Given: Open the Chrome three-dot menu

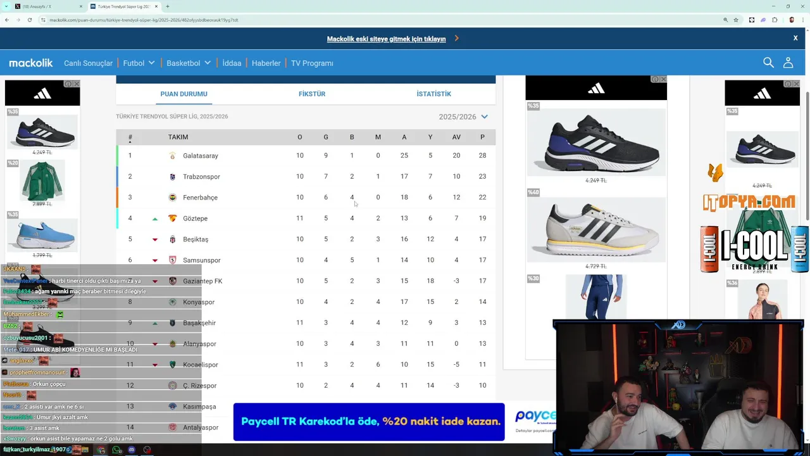Looking at the screenshot, I should [803, 20].
